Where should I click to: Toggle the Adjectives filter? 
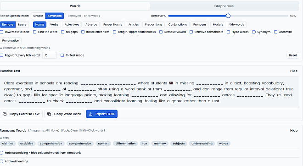click(72, 24)
